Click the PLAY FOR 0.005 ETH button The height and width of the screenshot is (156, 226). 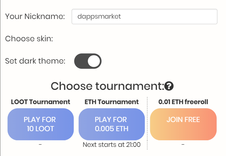pos(112,124)
